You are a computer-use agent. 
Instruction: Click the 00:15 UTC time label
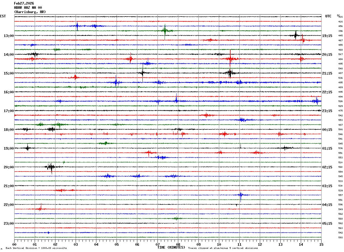(327, 130)
